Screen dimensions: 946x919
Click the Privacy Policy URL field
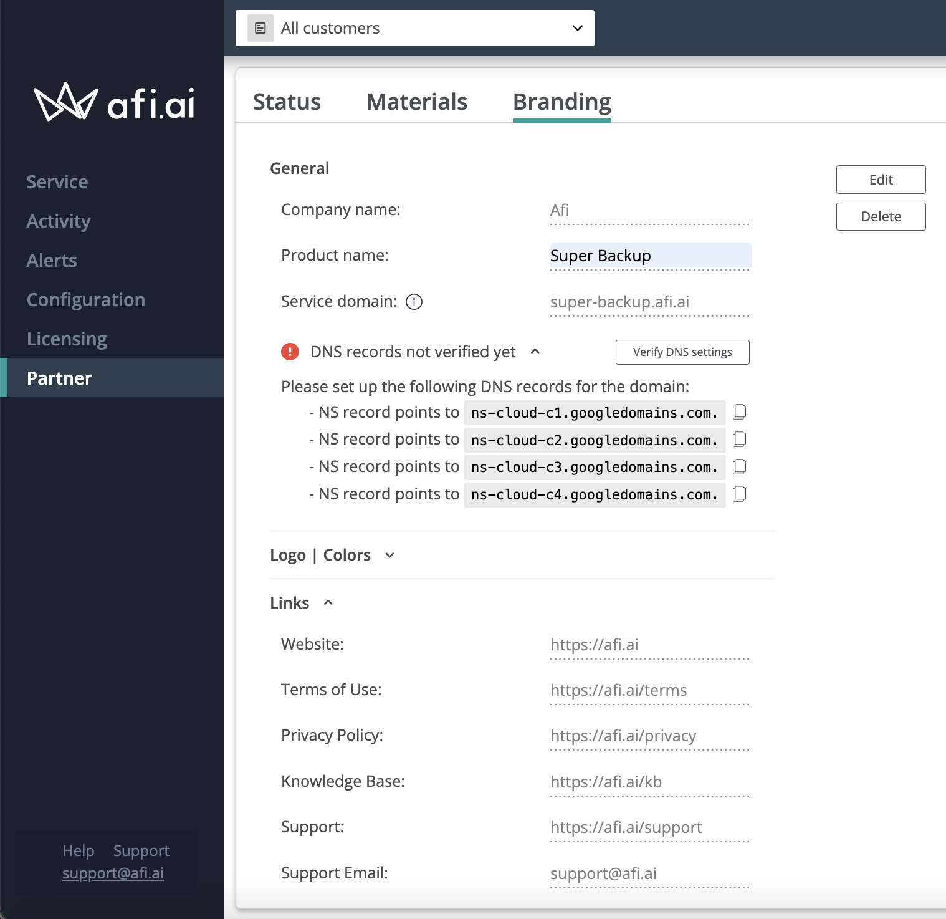click(x=651, y=736)
